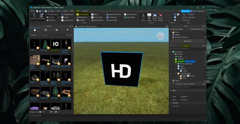Open the Game Explorer window
Screen dimensions: 240x124
point(53,14)
